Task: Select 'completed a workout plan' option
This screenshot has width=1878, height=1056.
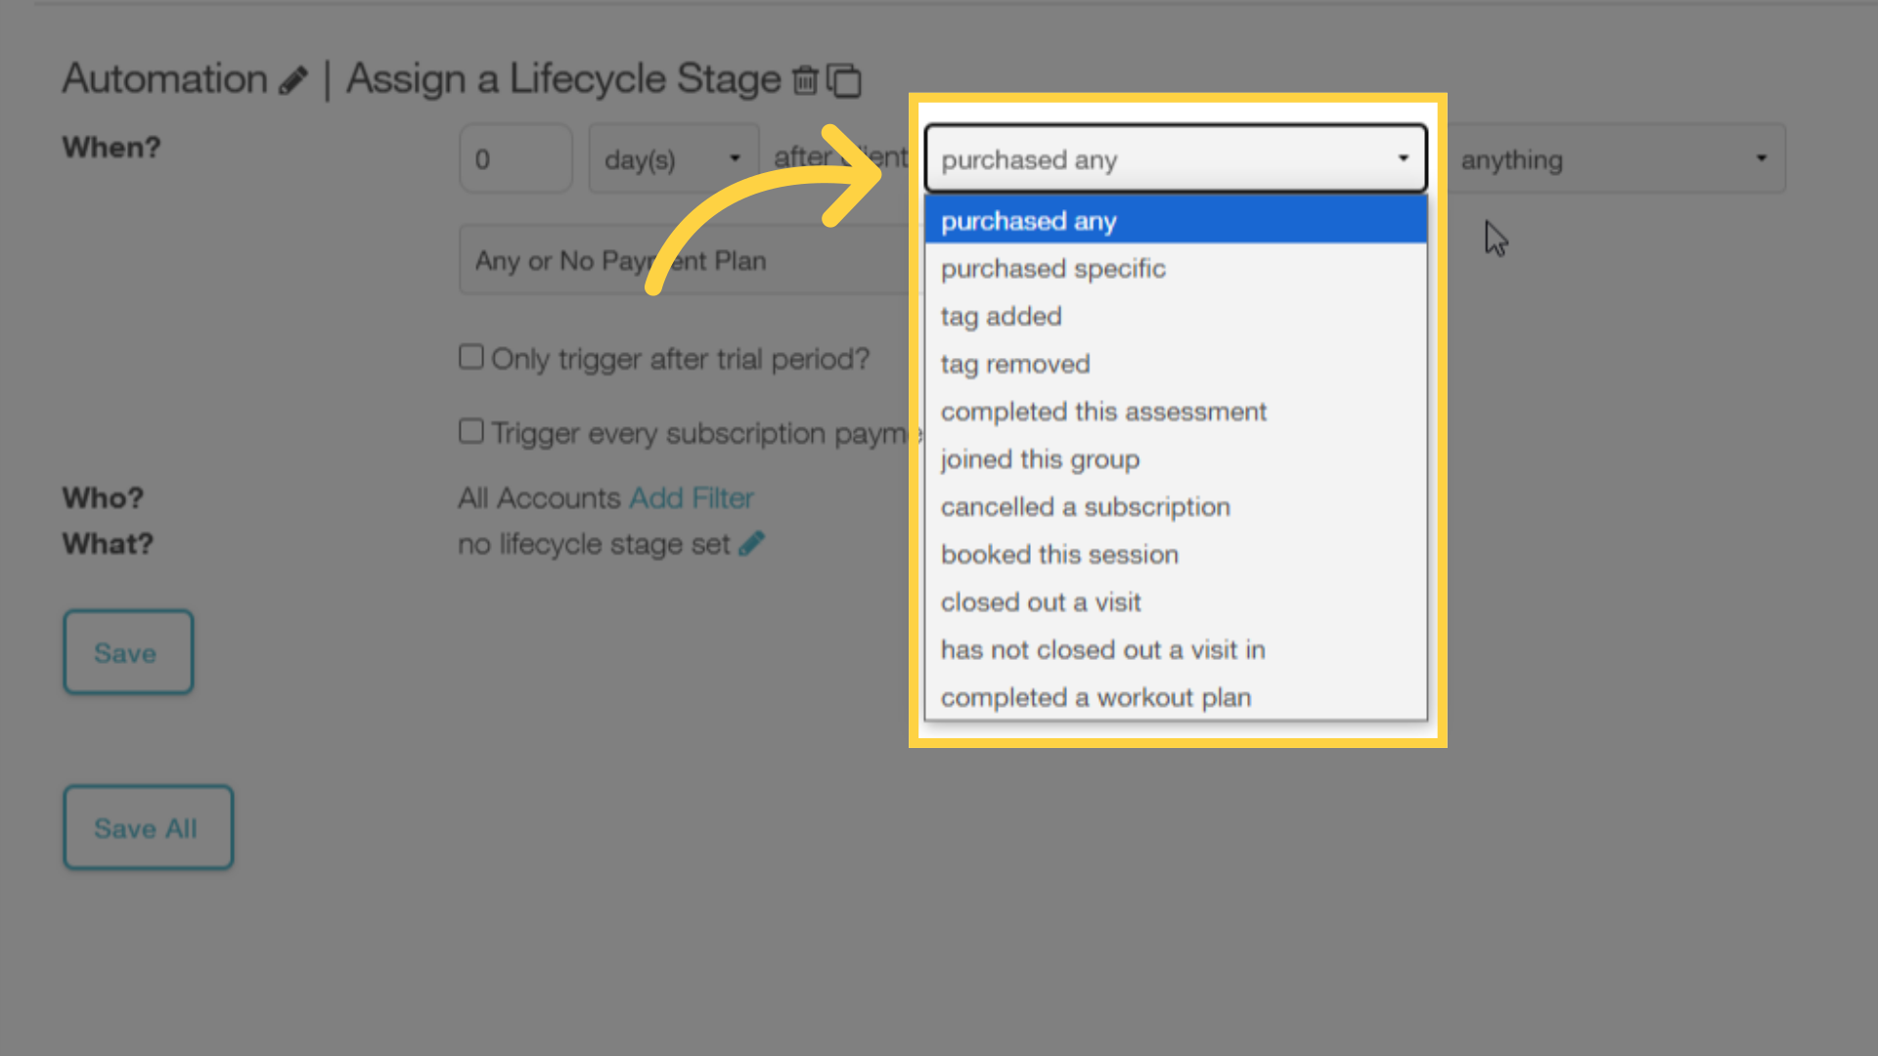Action: [1095, 697]
